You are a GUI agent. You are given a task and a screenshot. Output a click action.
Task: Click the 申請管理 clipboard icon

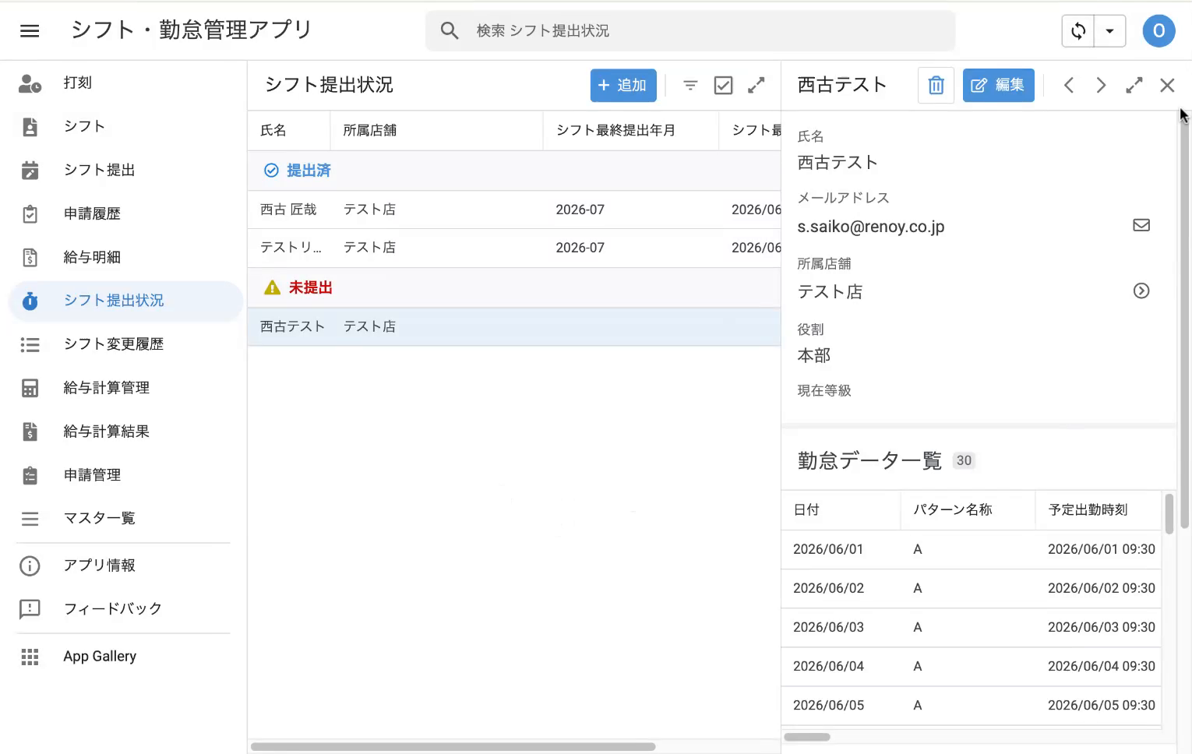click(30, 475)
